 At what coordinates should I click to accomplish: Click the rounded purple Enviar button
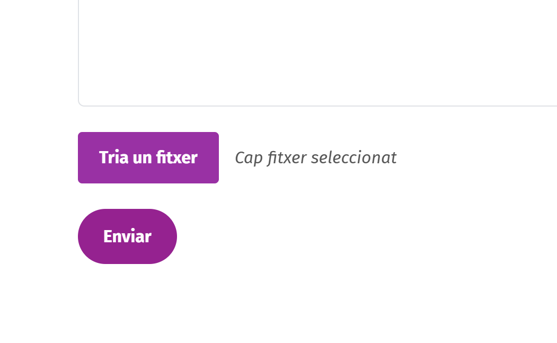coord(127,236)
